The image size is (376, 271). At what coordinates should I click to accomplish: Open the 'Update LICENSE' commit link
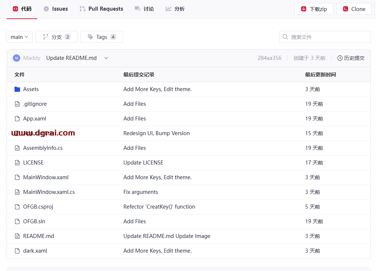click(144, 163)
